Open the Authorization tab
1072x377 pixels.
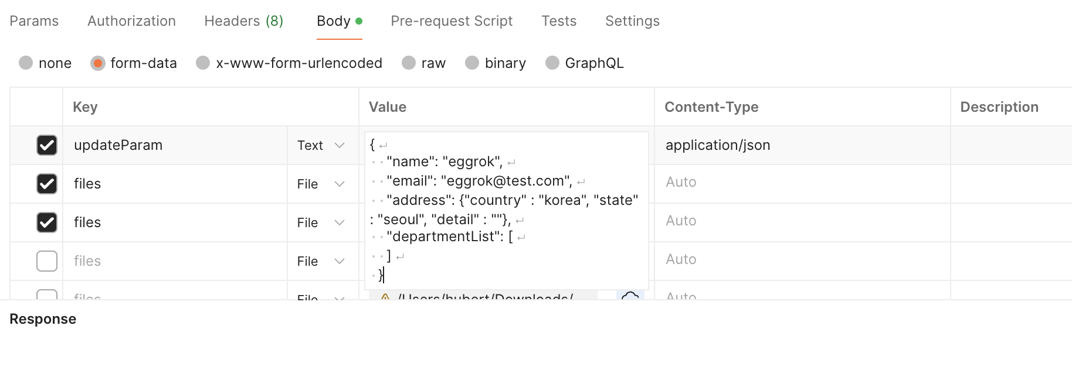tap(131, 21)
